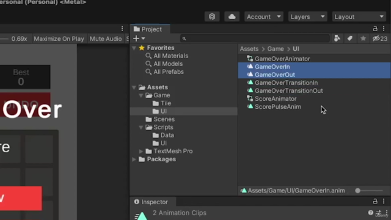Collapse the Favorites section
This screenshot has height=220, width=391.
tap(134, 48)
